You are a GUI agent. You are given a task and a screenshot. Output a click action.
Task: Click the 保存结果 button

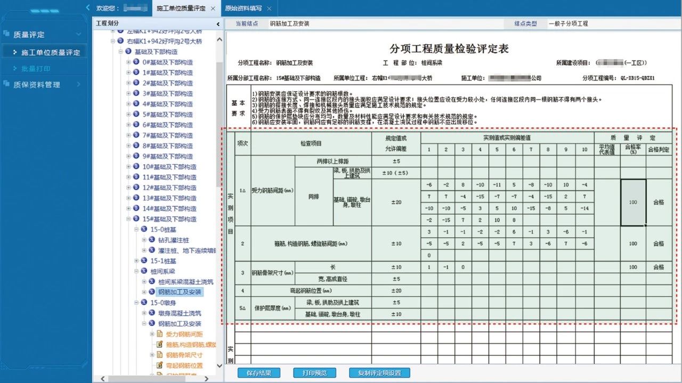click(258, 373)
